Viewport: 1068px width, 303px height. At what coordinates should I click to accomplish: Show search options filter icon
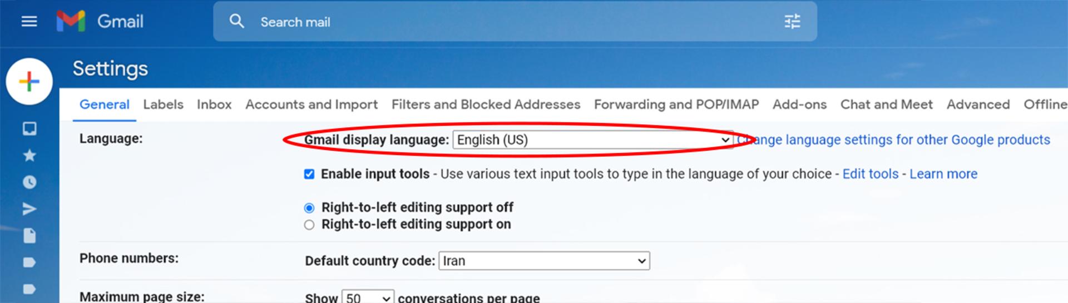click(x=792, y=22)
